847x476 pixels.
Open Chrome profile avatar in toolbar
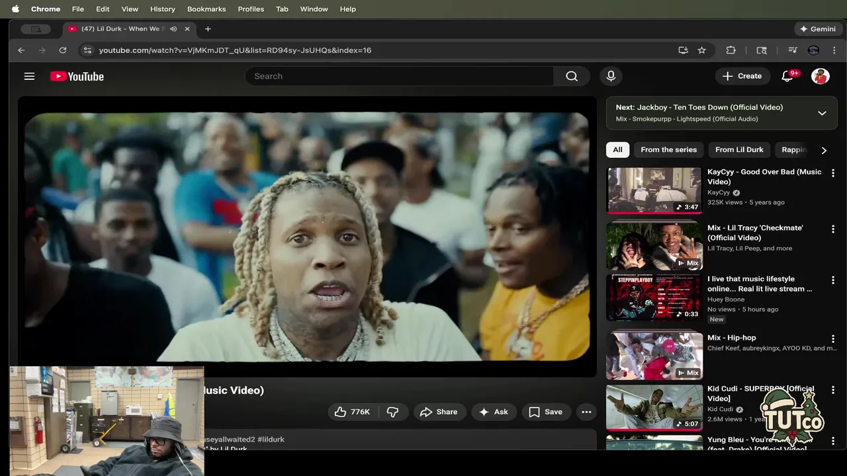[x=813, y=50]
